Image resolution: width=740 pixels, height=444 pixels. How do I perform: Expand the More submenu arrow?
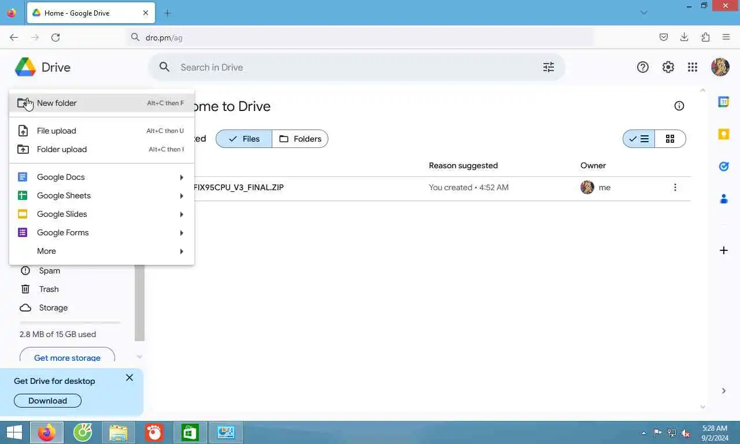[x=182, y=251]
